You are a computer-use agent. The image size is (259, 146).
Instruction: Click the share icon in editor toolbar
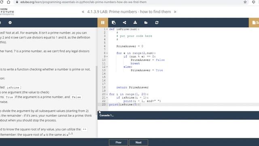[124, 23]
